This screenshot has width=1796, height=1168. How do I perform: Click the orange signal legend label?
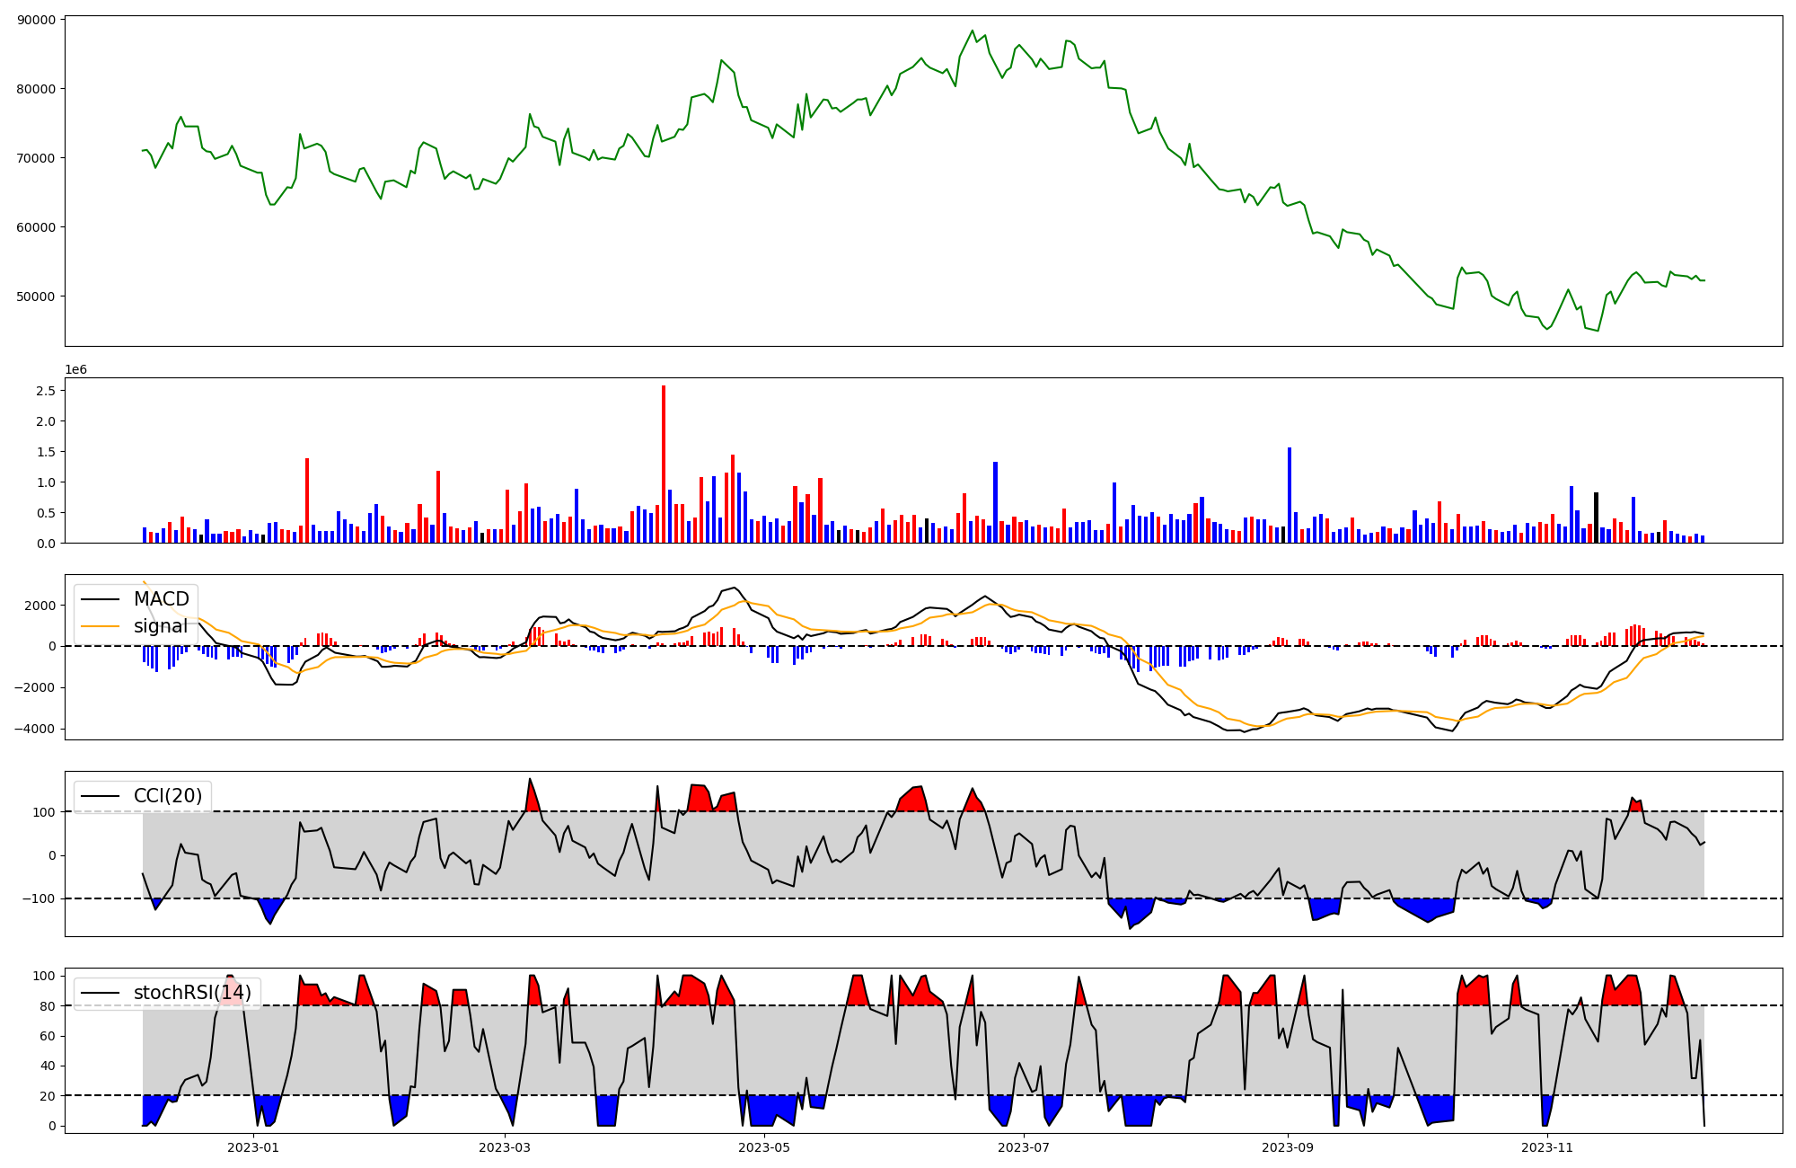pyautogui.click(x=161, y=626)
